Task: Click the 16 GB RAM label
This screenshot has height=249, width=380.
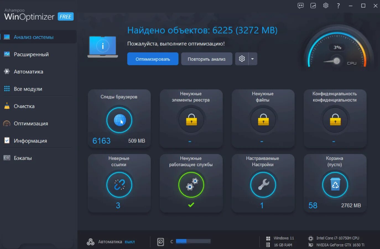Action: (283, 245)
